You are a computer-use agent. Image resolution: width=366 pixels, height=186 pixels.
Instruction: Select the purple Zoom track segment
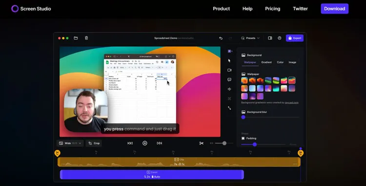click(152, 175)
